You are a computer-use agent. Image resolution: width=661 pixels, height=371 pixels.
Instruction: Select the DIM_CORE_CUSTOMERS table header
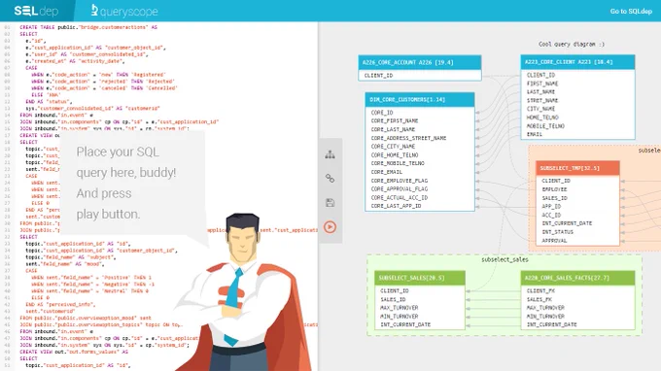pos(420,100)
